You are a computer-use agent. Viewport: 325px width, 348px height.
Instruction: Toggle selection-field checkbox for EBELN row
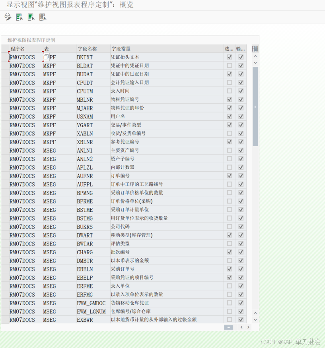click(230, 269)
